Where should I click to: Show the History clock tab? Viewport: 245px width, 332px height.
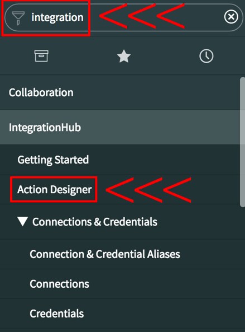(206, 56)
